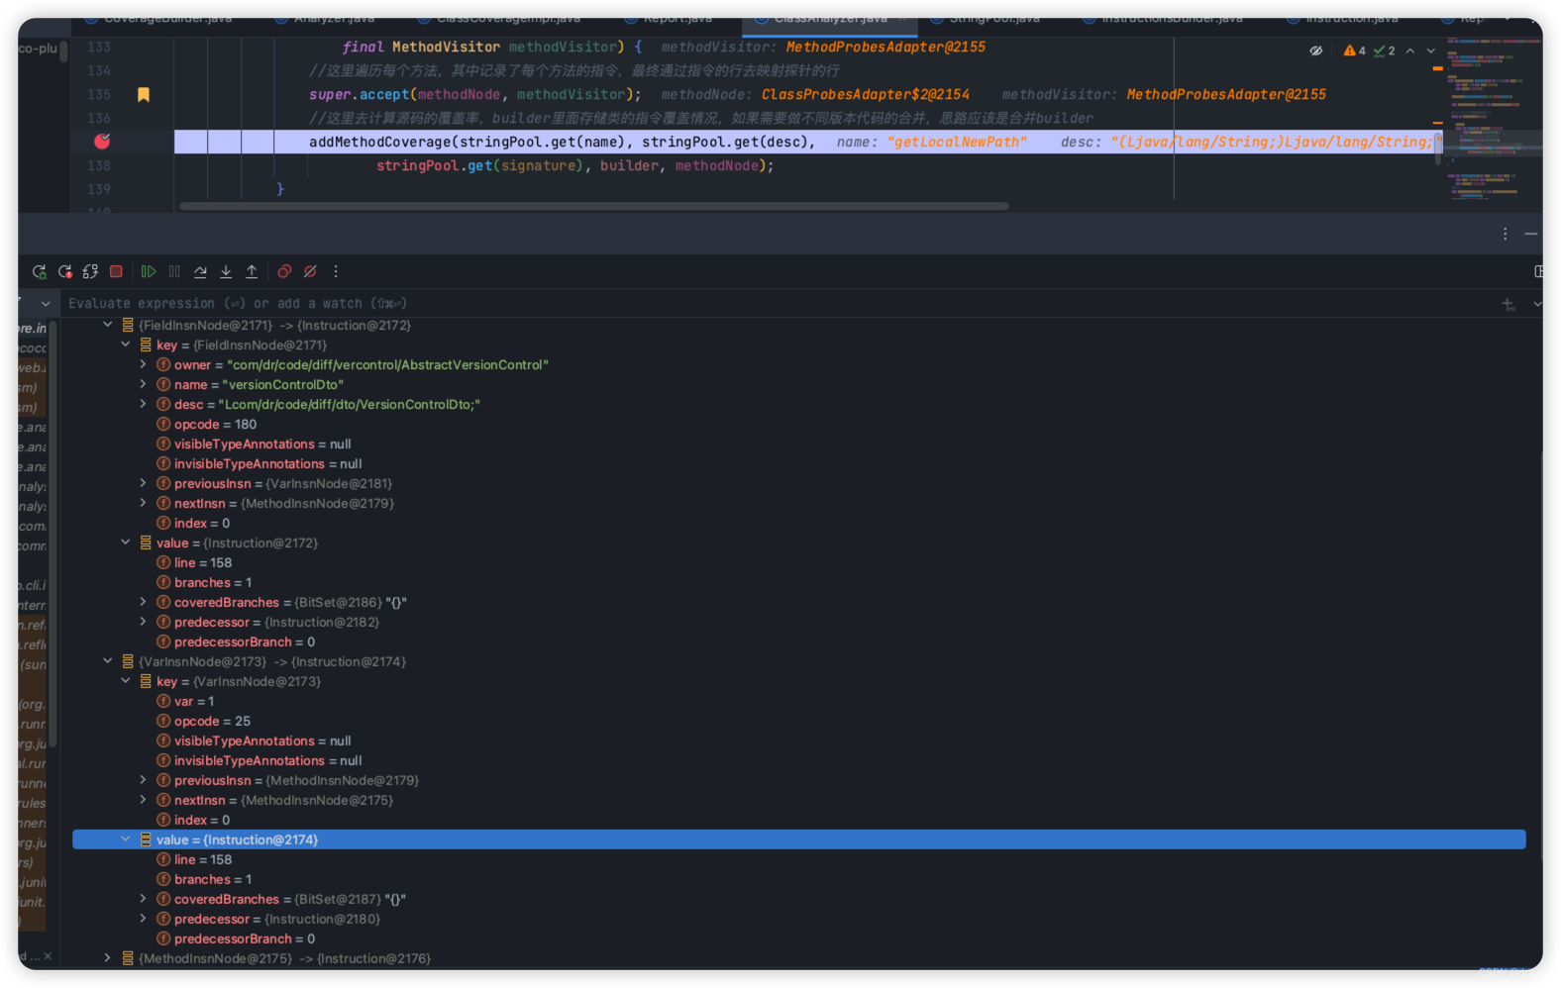Select the line = 158 row under Instruction@2172

798,562
